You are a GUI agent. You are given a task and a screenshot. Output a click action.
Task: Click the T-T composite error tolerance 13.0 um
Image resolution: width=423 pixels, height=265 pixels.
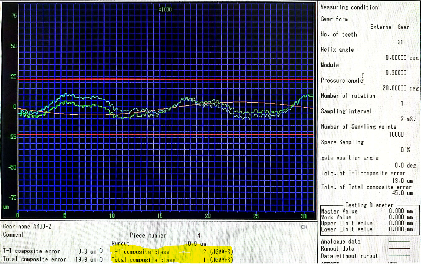(x=402, y=181)
